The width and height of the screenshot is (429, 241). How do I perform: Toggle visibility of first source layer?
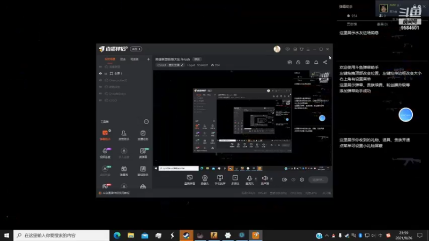100,66
